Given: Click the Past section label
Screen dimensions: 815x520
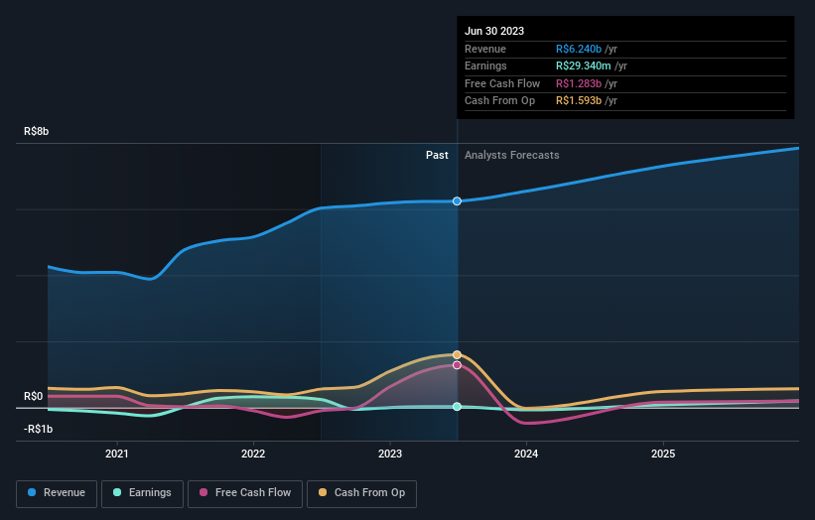Looking at the screenshot, I should pyautogui.click(x=437, y=155).
